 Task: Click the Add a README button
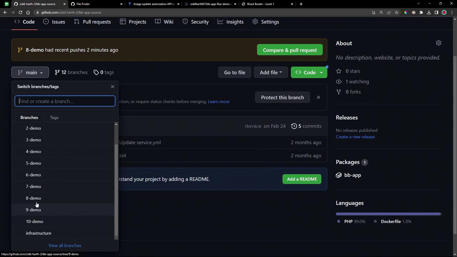click(x=302, y=179)
